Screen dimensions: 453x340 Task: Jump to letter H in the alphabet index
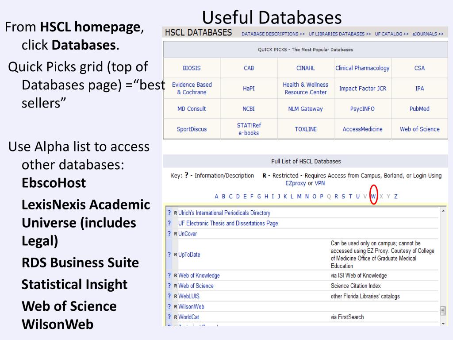click(266, 197)
